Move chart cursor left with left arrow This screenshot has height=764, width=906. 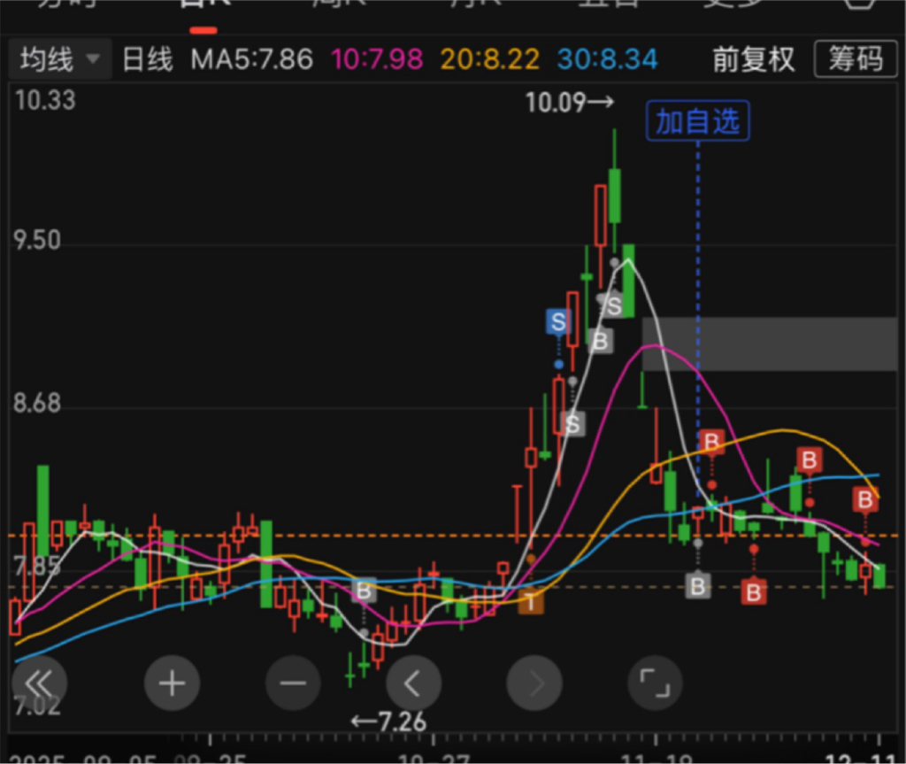(414, 683)
